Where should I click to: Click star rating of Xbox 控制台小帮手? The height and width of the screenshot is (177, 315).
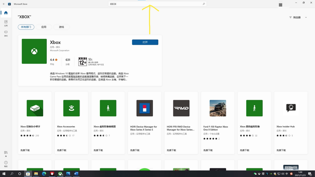click(27, 136)
